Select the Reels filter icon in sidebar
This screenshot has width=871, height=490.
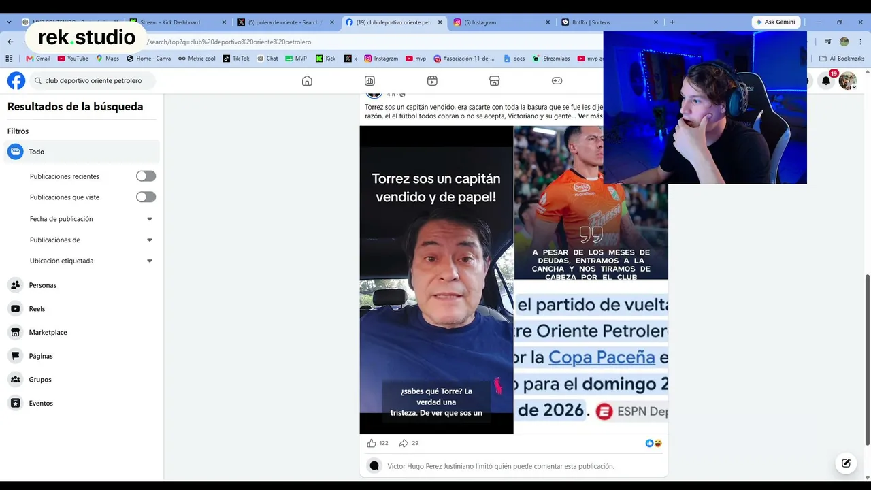[x=16, y=308]
